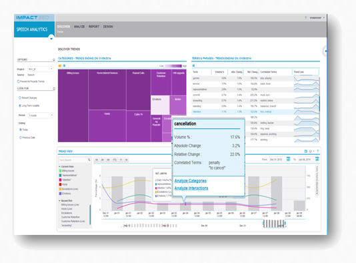Viewport: 356px width, 263px height.
Task: Select the Billing Issues treemap tile
Action: coord(73,105)
